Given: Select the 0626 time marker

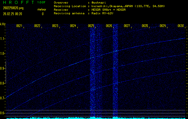Looking at the screenshot, I should tap(109, 26).
